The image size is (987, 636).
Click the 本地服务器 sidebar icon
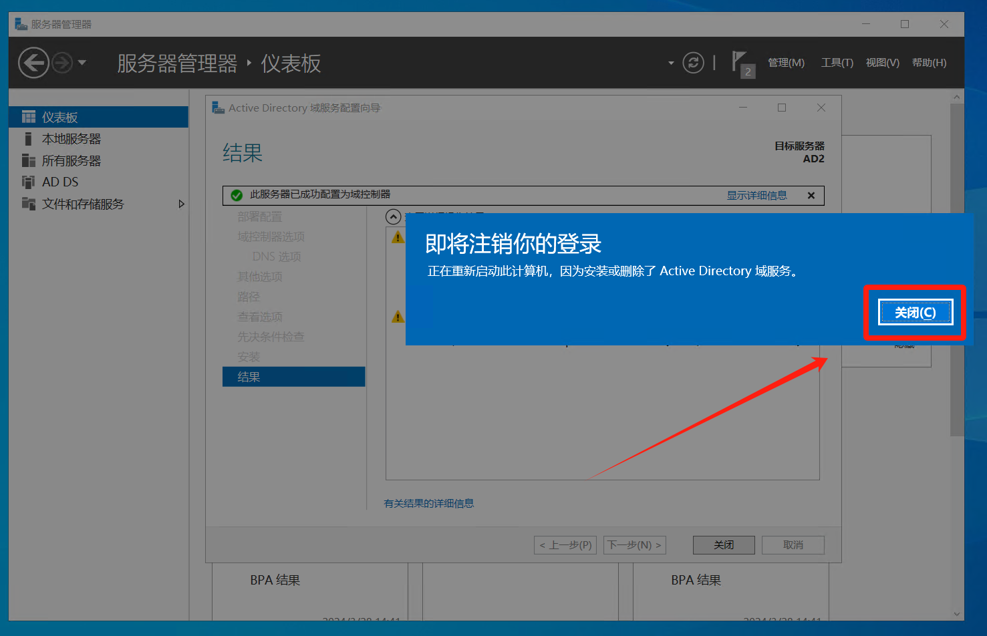click(28, 139)
